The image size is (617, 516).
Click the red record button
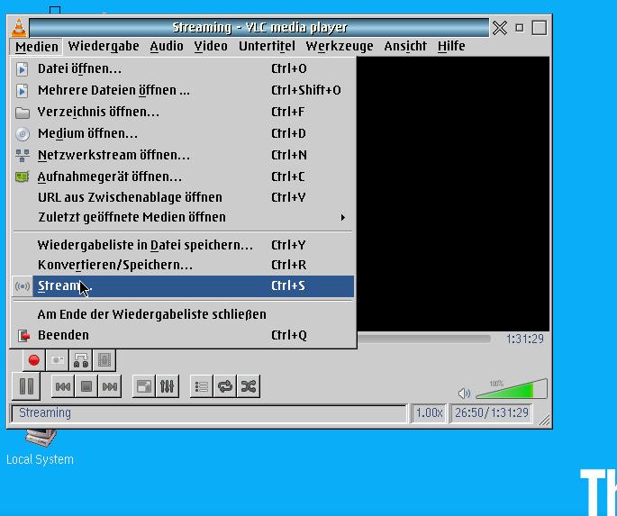pyautogui.click(x=34, y=360)
